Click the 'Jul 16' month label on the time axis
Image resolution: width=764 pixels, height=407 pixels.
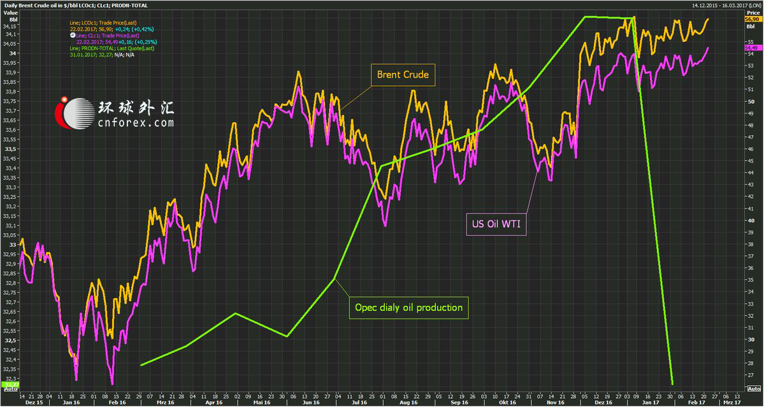(x=358, y=403)
